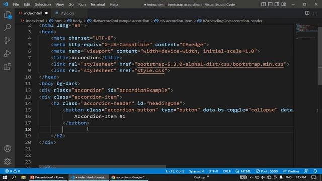Viewport: 322px width, 181px height.
Task: Switch to the index.html editor tab
Action: click(x=33, y=13)
